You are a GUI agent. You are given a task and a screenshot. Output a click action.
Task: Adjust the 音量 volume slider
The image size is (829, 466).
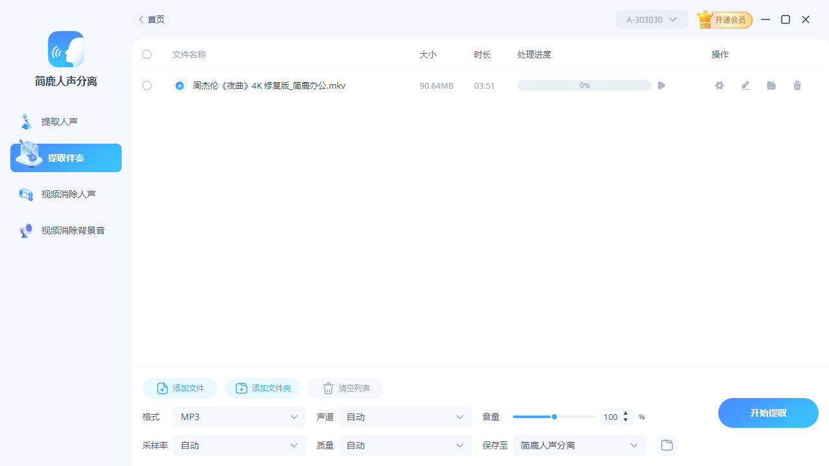pos(554,417)
